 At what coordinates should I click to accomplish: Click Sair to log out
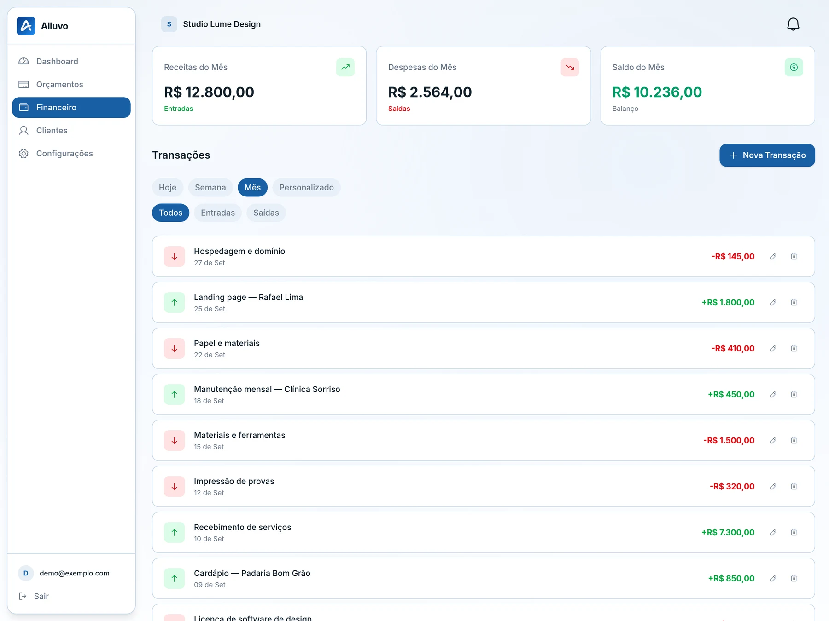coord(34,596)
